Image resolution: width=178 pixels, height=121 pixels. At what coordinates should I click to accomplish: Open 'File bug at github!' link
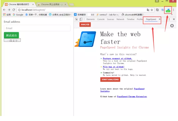point(114,67)
